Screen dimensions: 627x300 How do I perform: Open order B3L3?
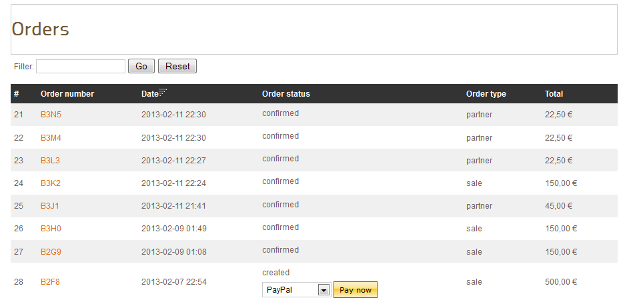(51, 161)
